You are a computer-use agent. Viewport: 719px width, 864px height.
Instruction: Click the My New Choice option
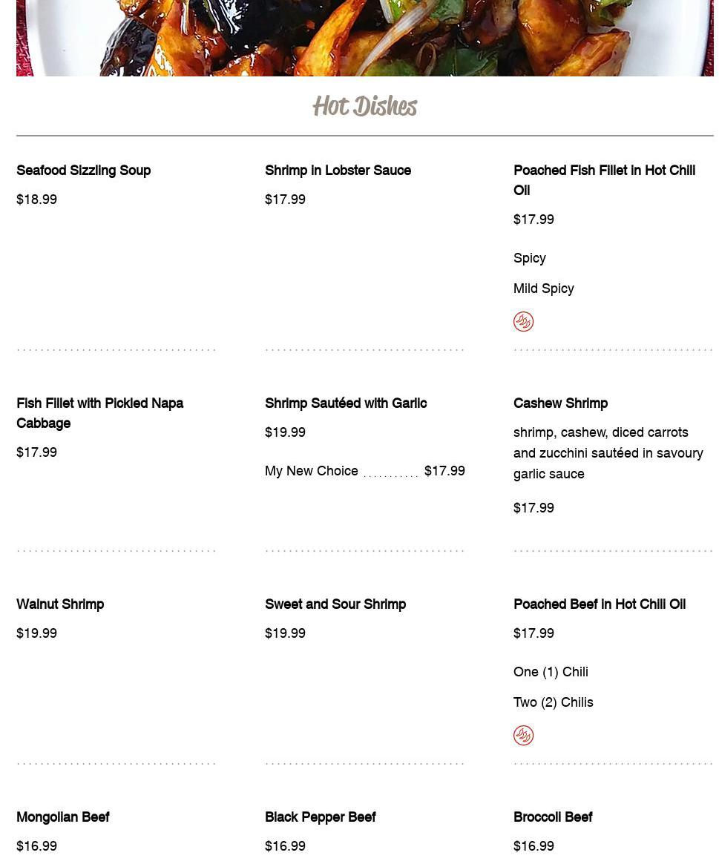pos(312,471)
